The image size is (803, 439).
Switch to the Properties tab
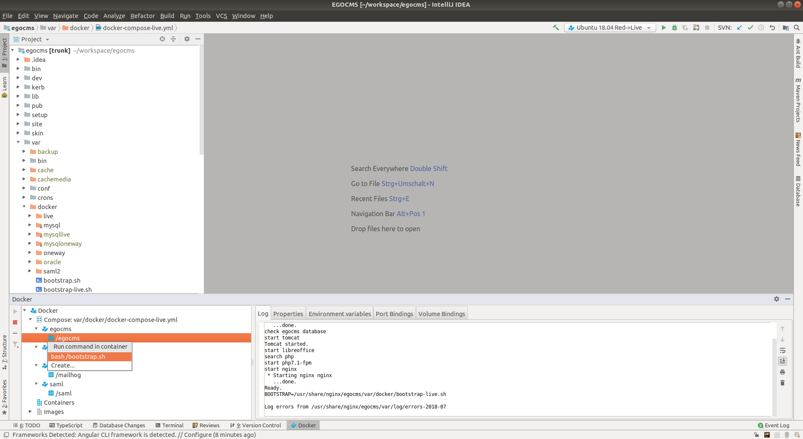click(x=288, y=314)
